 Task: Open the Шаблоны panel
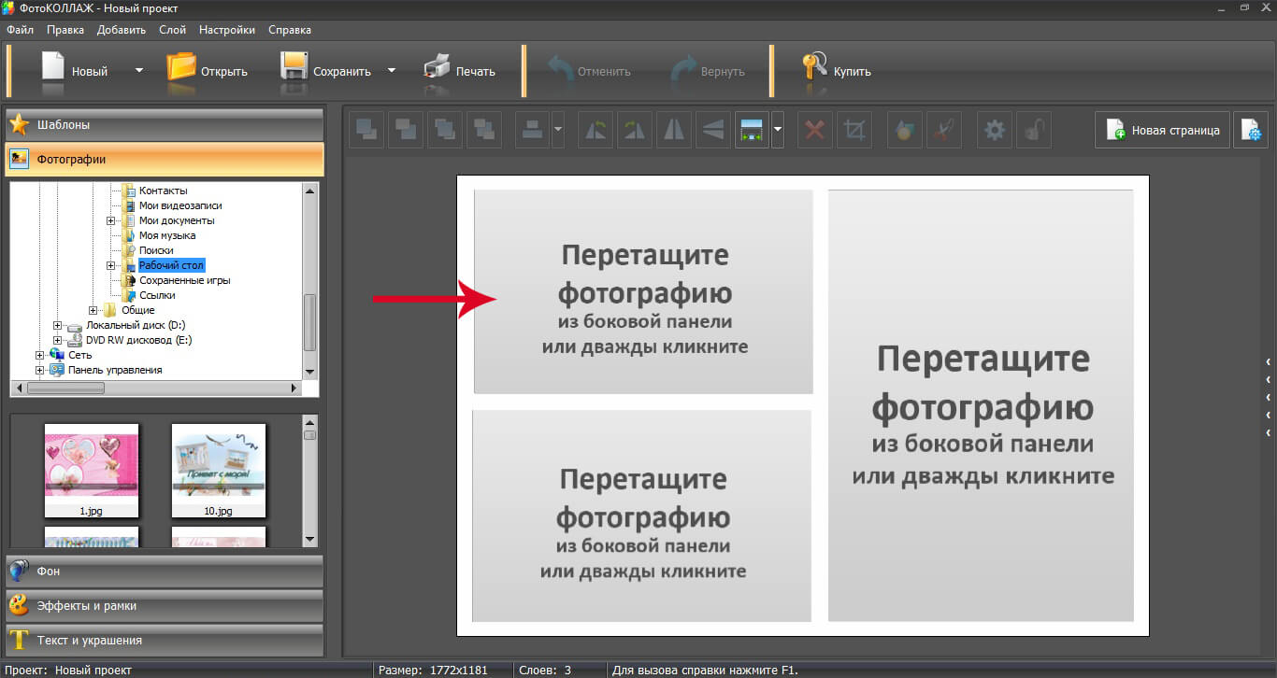[165, 124]
